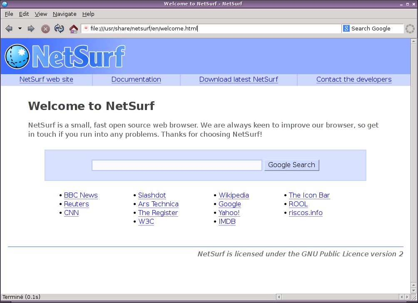Visit the W3C link
Viewport: 418px width, 303px height.
(x=146, y=222)
